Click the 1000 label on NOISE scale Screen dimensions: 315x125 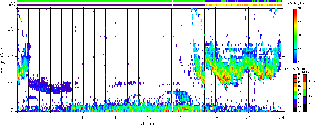tap(310, 88)
